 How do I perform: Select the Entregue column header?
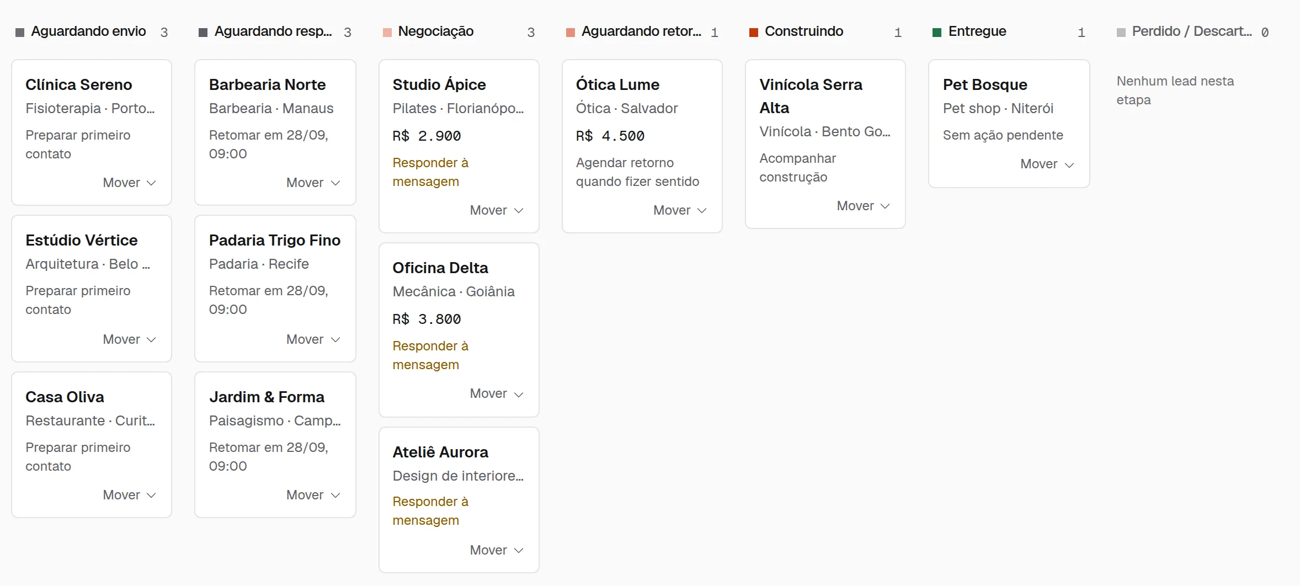(977, 31)
